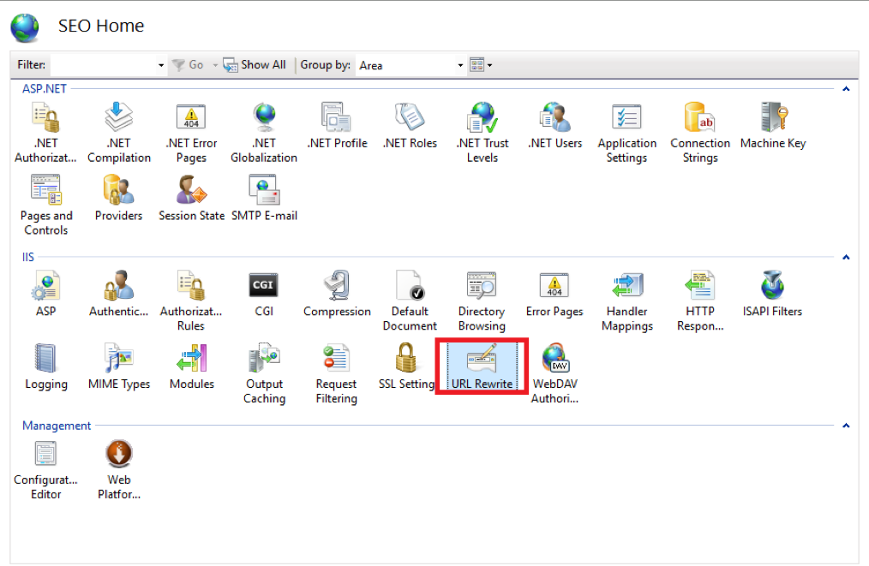869x566 pixels.
Task: Open Directory Browsing feature
Action: click(x=482, y=301)
